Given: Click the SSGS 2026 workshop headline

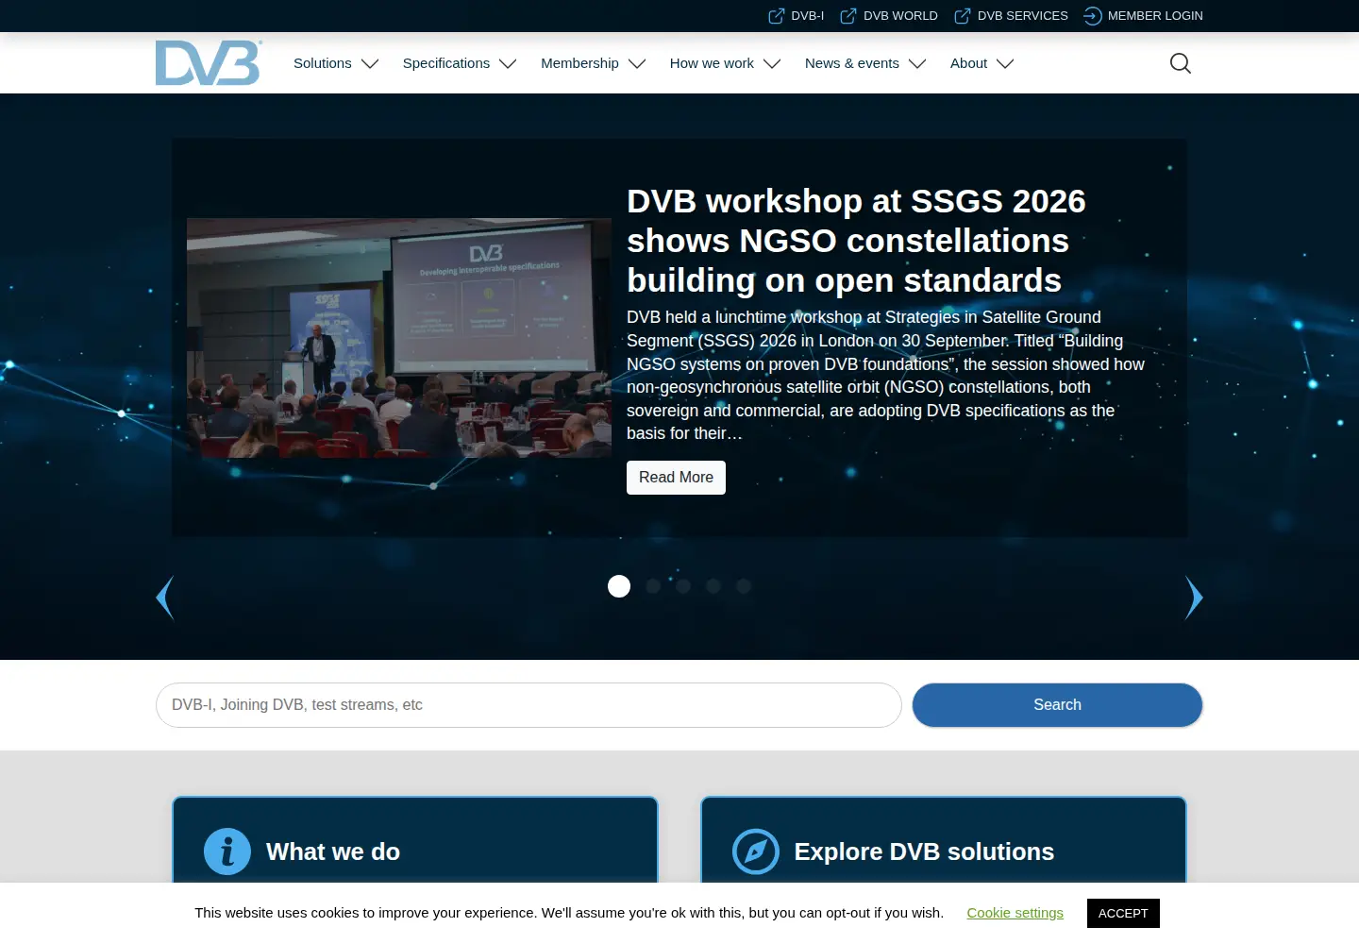Looking at the screenshot, I should [x=856, y=241].
